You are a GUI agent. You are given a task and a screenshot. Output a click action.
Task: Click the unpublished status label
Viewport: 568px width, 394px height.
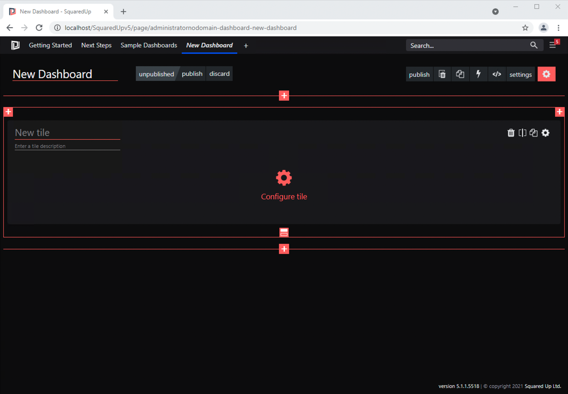[x=156, y=74]
